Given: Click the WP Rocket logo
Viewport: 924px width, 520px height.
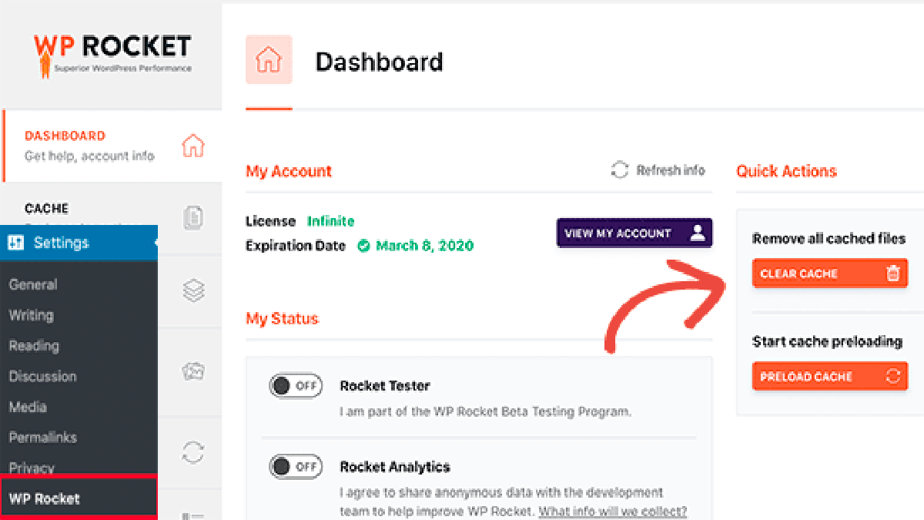Looking at the screenshot, I should pyautogui.click(x=112, y=54).
